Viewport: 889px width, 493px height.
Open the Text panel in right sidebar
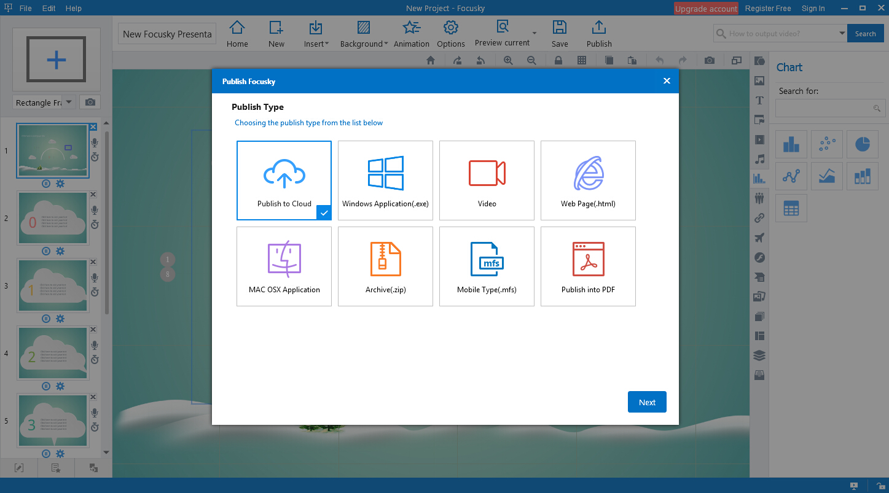pyautogui.click(x=759, y=100)
